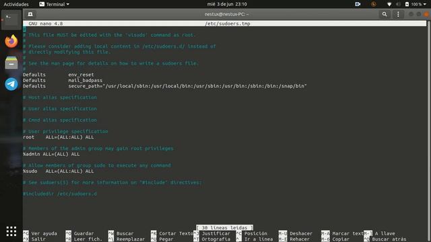Click the secure_path Defaults line
431x242 pixels.
[x=164, y=86]
